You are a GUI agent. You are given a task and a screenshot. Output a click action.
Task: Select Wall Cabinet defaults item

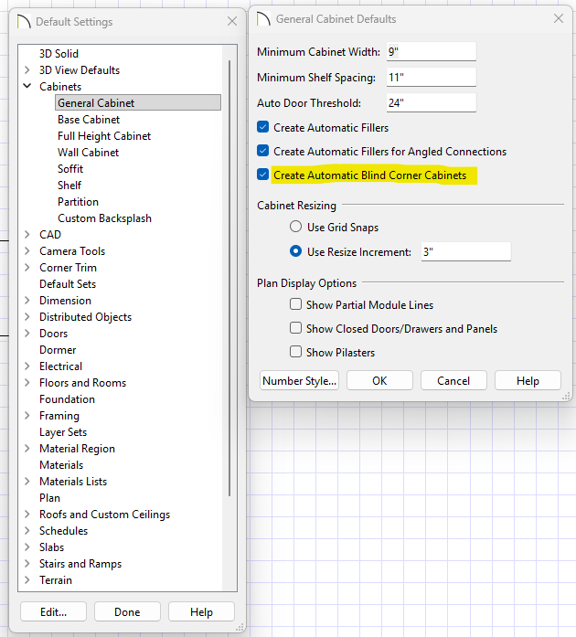[88, 153]
